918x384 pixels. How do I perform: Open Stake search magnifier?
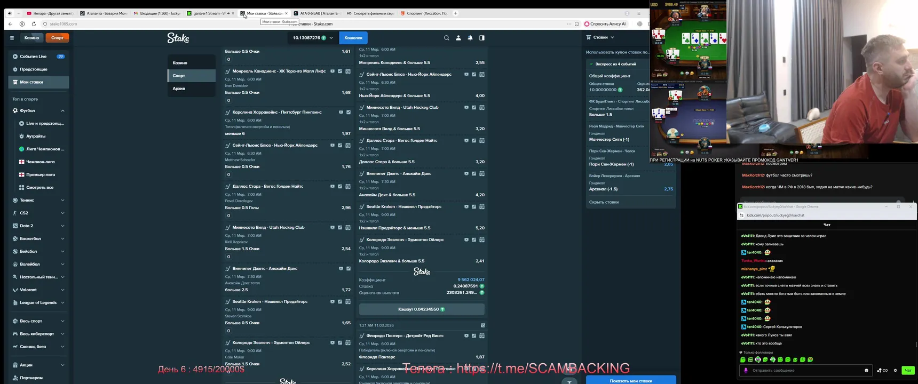tap(447, 38)
